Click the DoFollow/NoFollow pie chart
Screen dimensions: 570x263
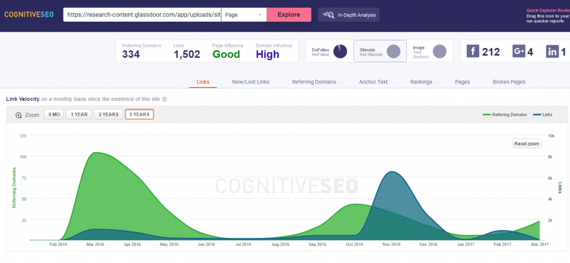coord(340,52)
